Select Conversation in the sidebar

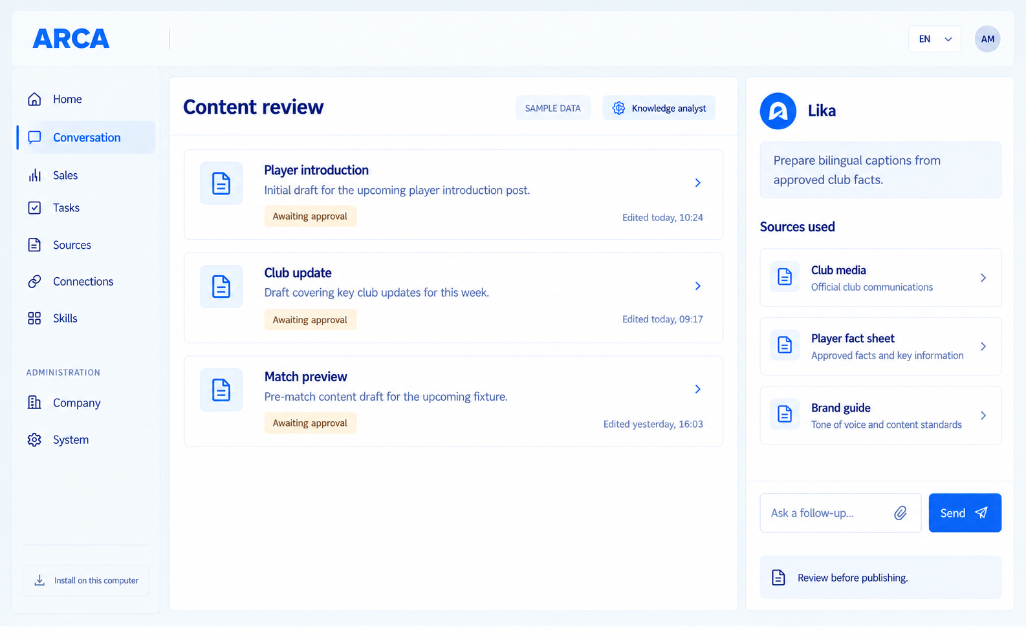click(x=86, y=137)
